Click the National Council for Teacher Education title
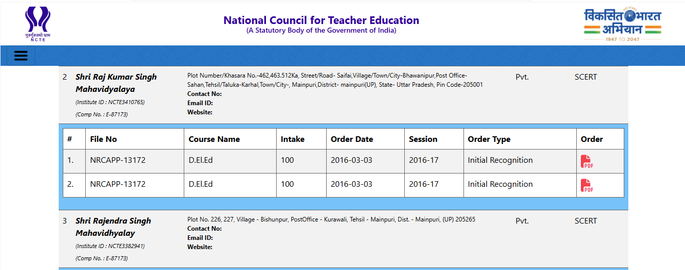Viewport: 685px width, 270px height. tap(321, 20)
